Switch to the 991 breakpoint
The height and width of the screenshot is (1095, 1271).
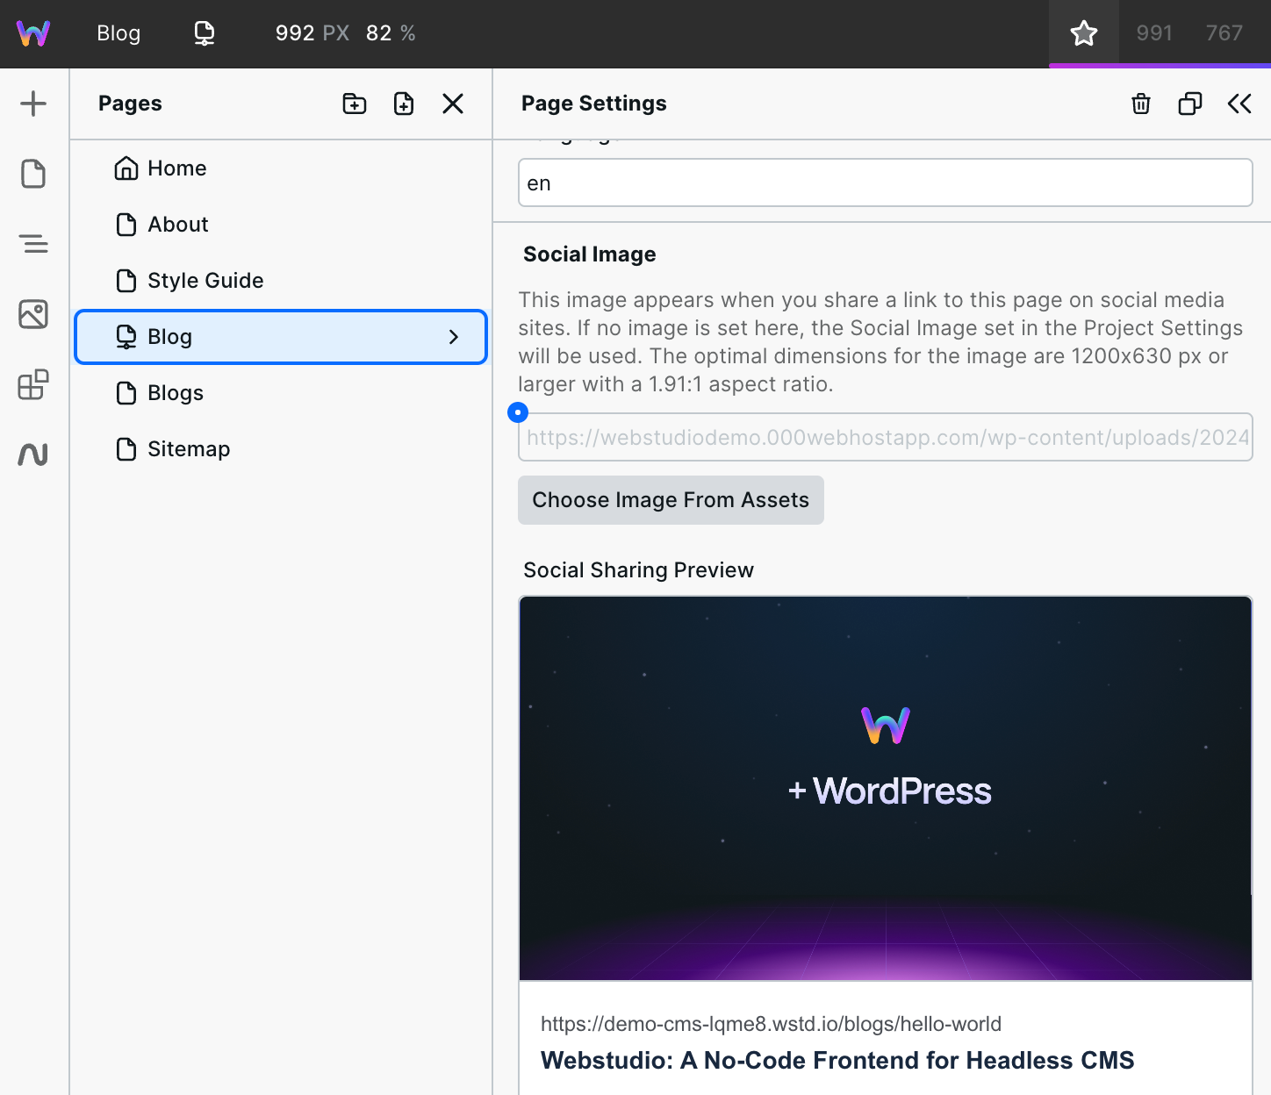(x=1154, y=32)
